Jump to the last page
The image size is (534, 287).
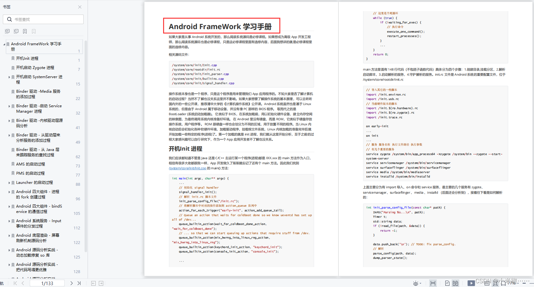point(79,283)
